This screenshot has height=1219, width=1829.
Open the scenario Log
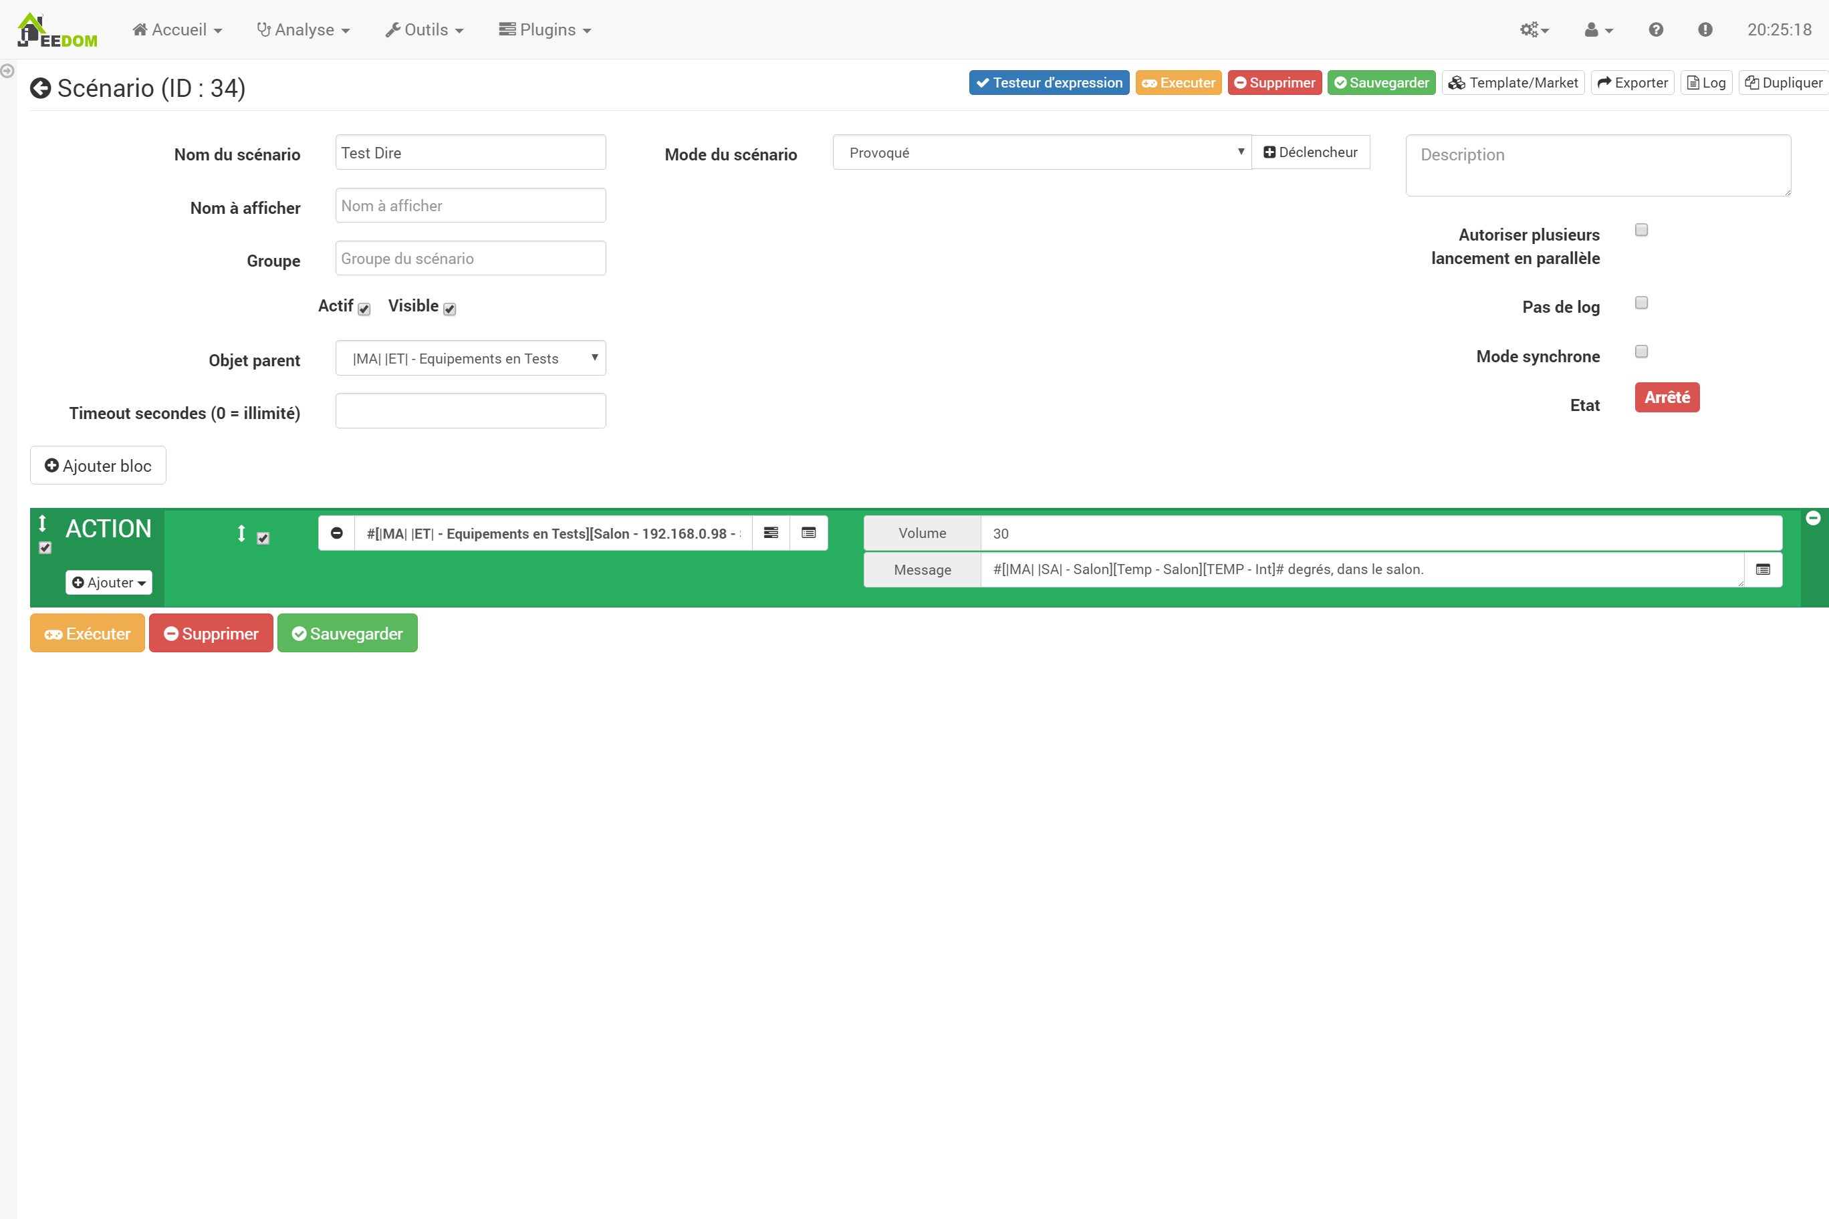[1706, 82]
